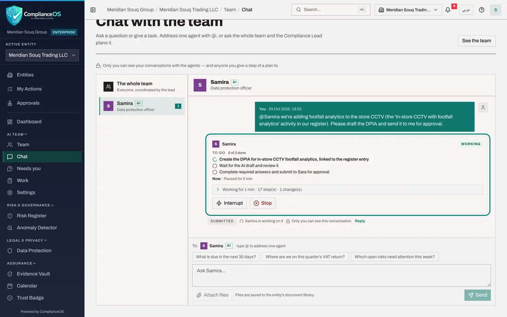Choose the VAT return suggestion

click(x=305, y=257)
